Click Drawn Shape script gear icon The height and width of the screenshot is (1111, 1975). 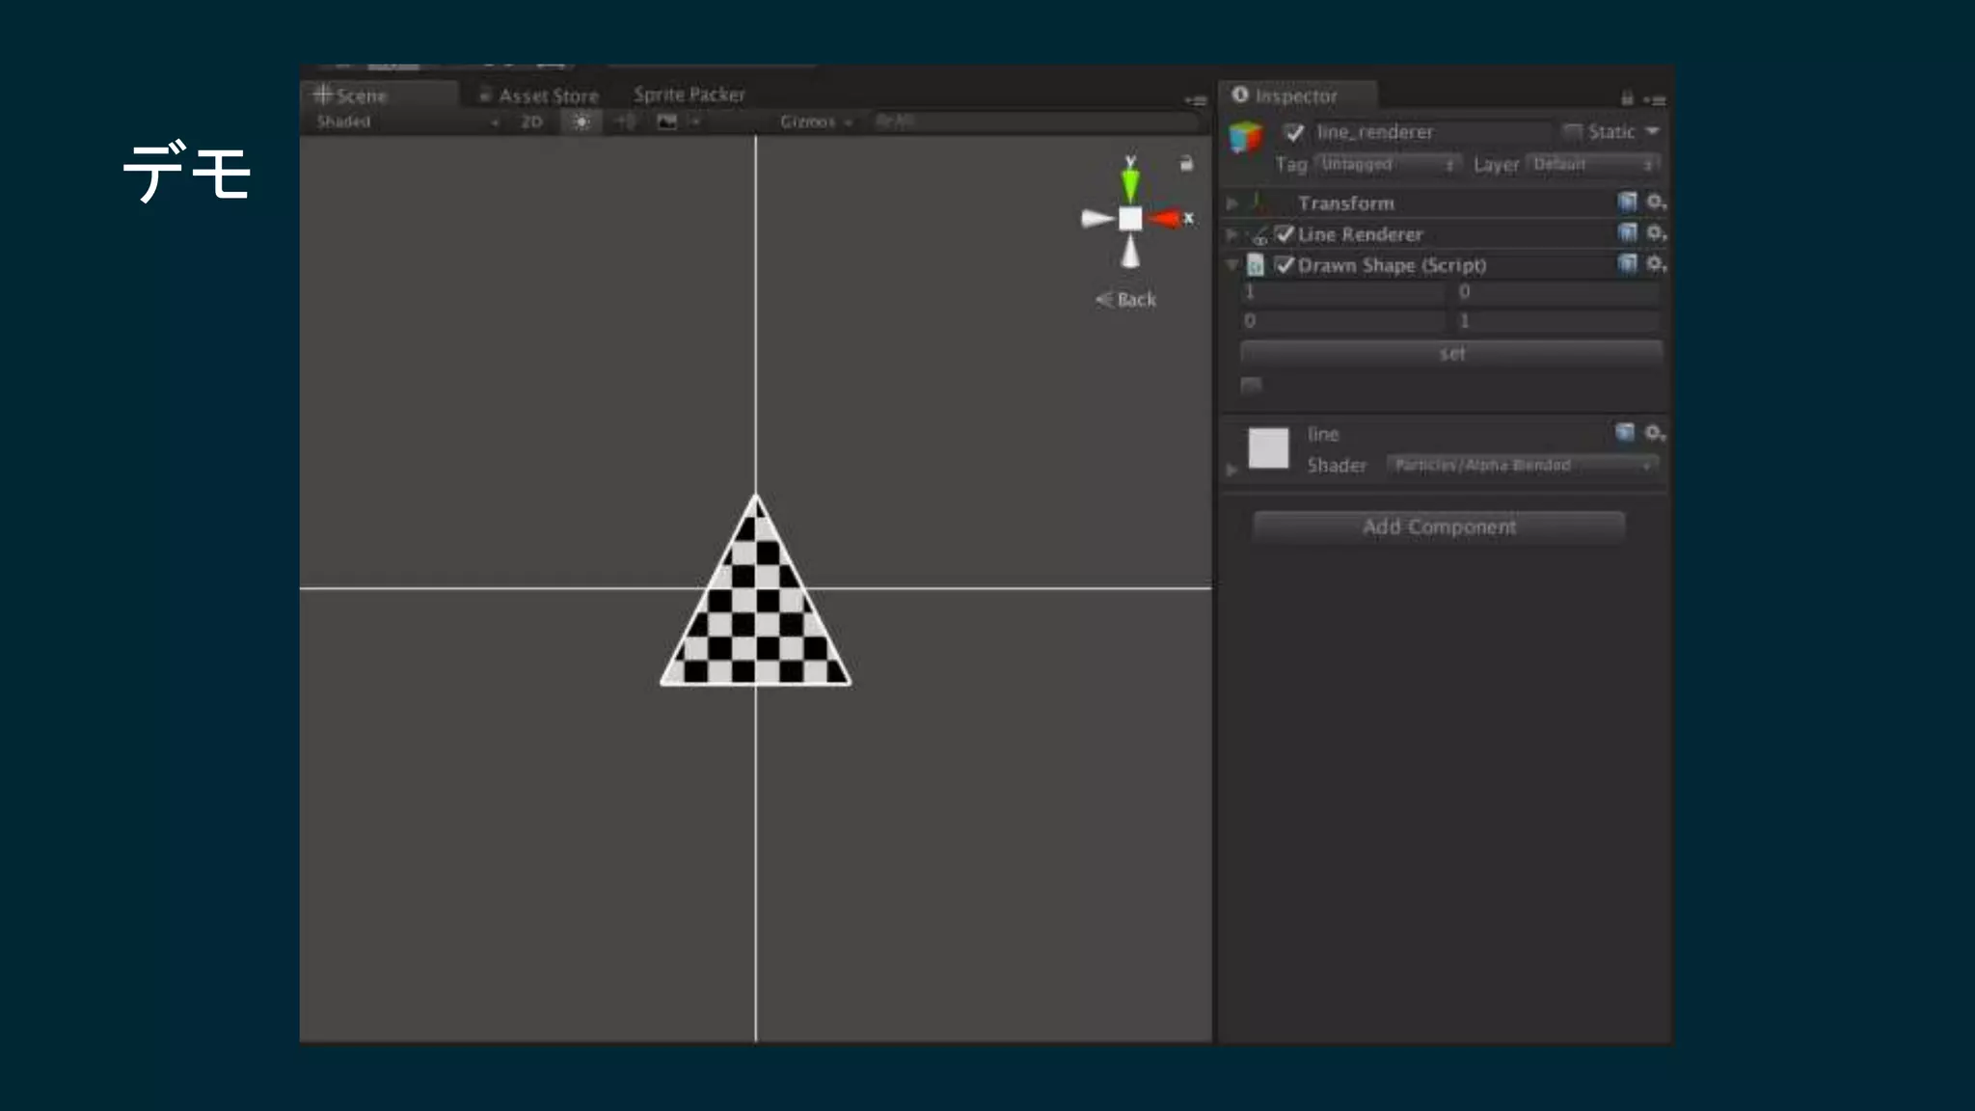[1655, 264]
